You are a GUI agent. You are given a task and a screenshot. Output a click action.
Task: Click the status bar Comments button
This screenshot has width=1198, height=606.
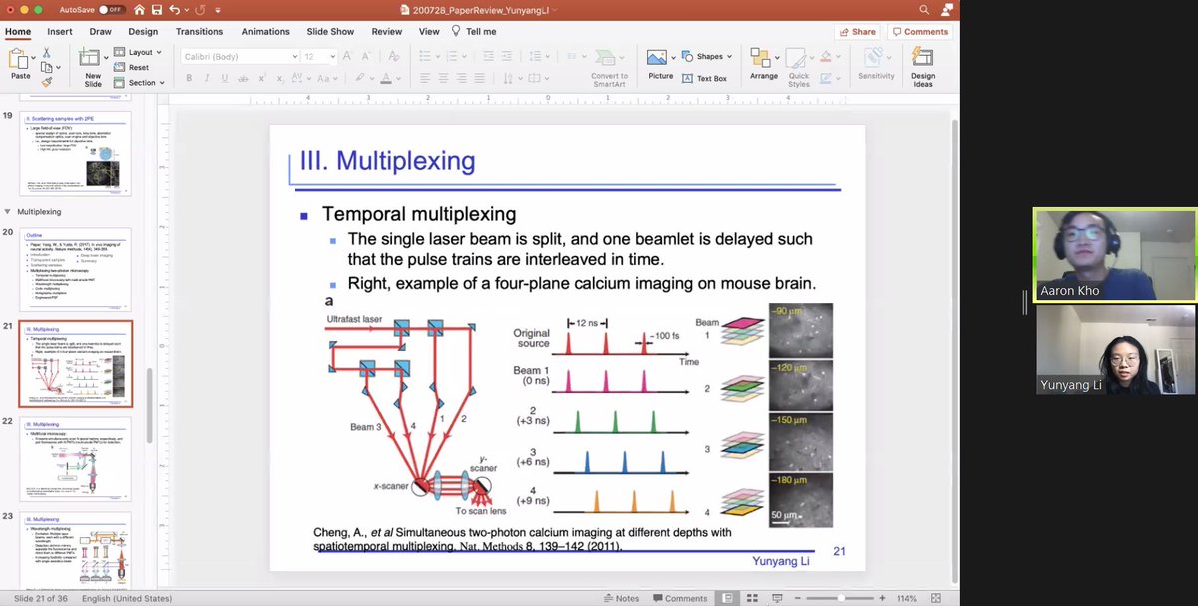pos(679,598)
